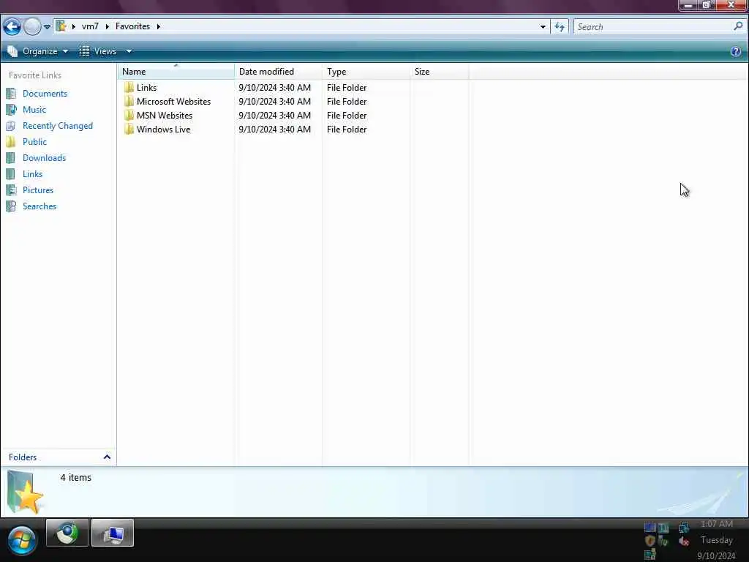This screenshot has width=749, height=562.
Task: Open Music in Favorite Links
Action: tap(34, 110)
